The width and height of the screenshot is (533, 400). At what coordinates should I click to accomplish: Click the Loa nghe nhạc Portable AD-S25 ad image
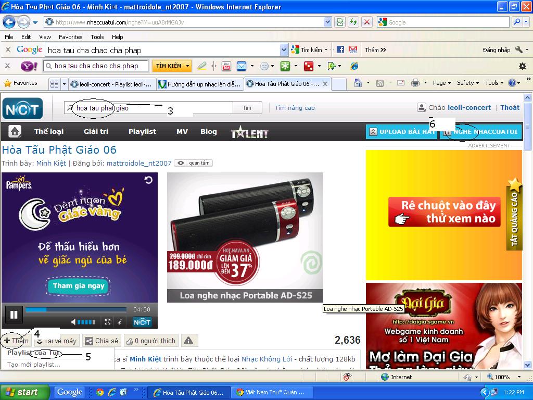click(245, 237)
